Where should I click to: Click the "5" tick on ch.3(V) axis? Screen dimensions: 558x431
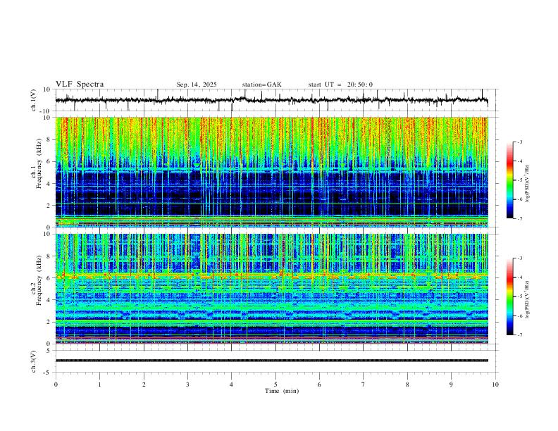[49, 351]
